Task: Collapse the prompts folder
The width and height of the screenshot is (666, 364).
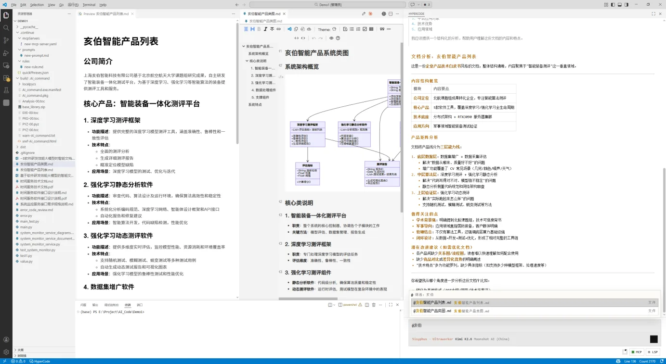Action: [x=43, y=50]
